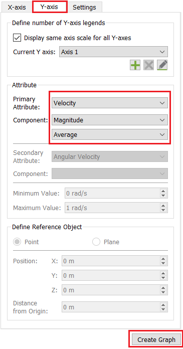Expand the Magnitude component dropdown
Screen dimensions: 183x349
pos(110,120)
